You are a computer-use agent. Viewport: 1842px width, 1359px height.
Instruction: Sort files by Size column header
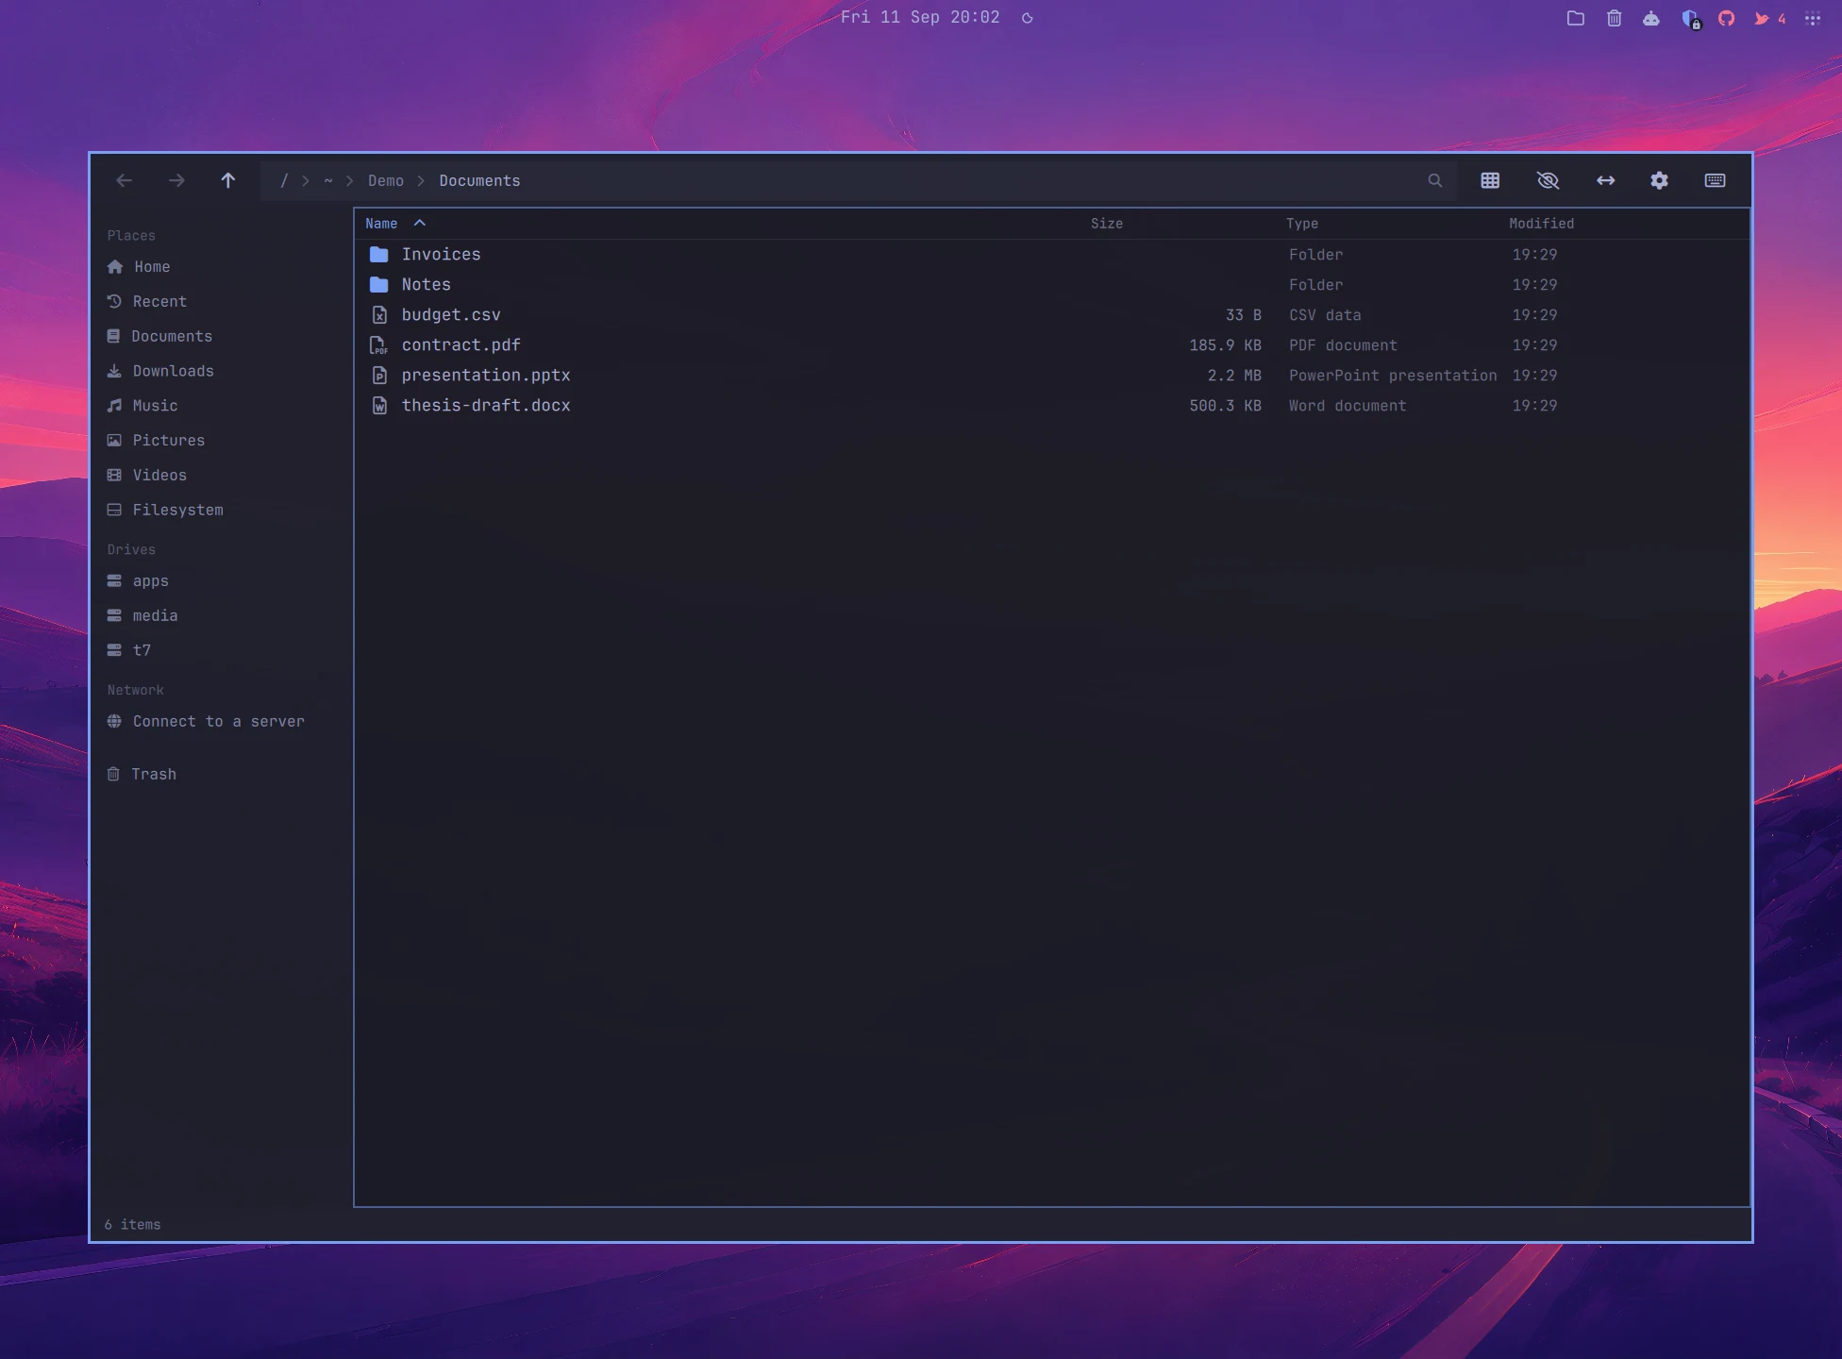coord(1107,224)
